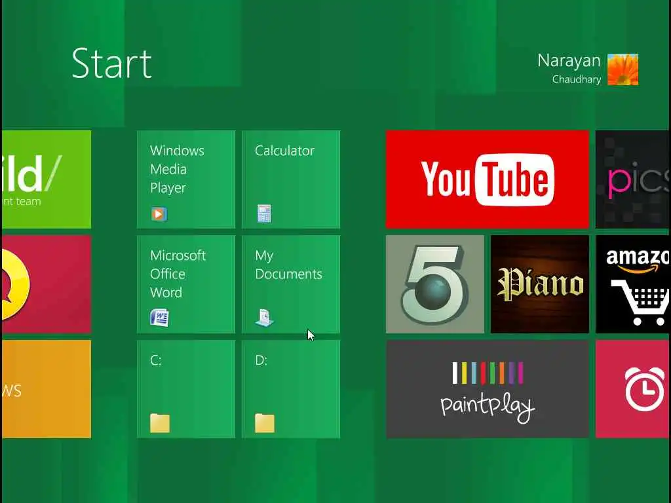Click the Narayan user name
Image resolution: width=671 pixels, height=503 pixels.
[x=569, y=61]
